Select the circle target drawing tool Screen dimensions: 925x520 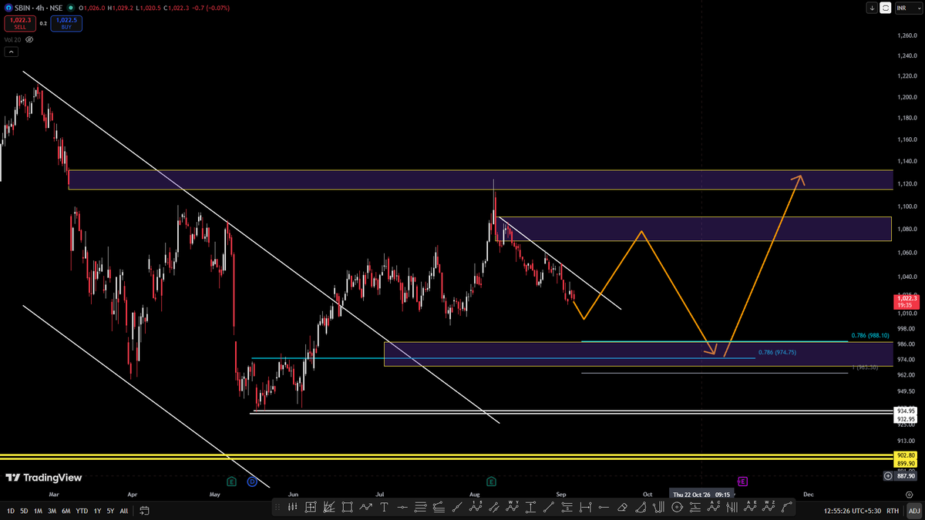[x=676, y=507]
